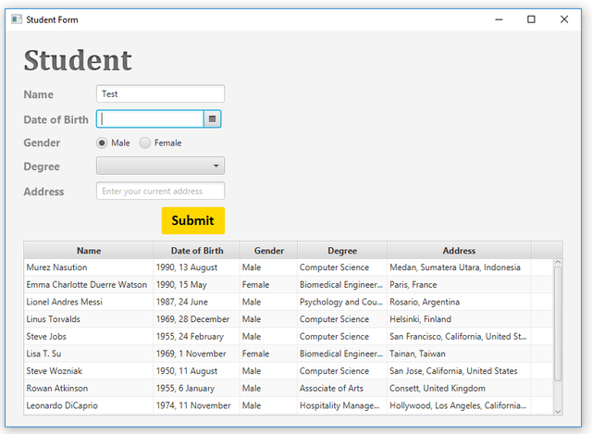The height and width of the screenshot is (434, 592).
Task: Select the Steve Wozniak row
Action: tap(289, 371)
